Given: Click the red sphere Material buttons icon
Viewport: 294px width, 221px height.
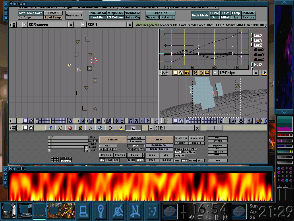Looking at the screenshot, I should pos(70,128).
